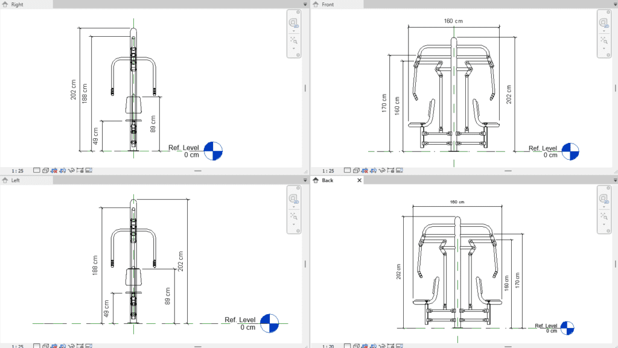Open 2D steering wheel in Back view
This screenshot has height=348, width=618.
[x=604, y=198]
